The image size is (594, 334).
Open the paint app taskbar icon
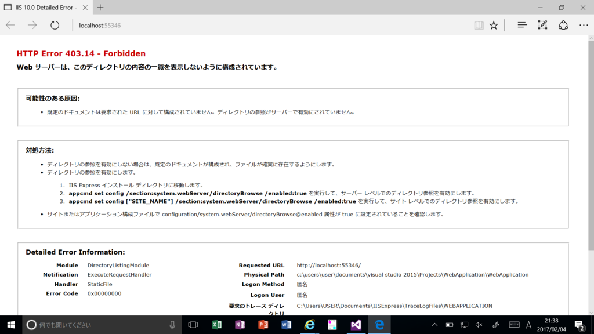coord(332,325)
